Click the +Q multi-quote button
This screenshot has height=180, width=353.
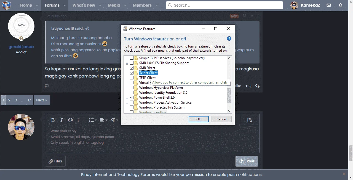point(248,86)
